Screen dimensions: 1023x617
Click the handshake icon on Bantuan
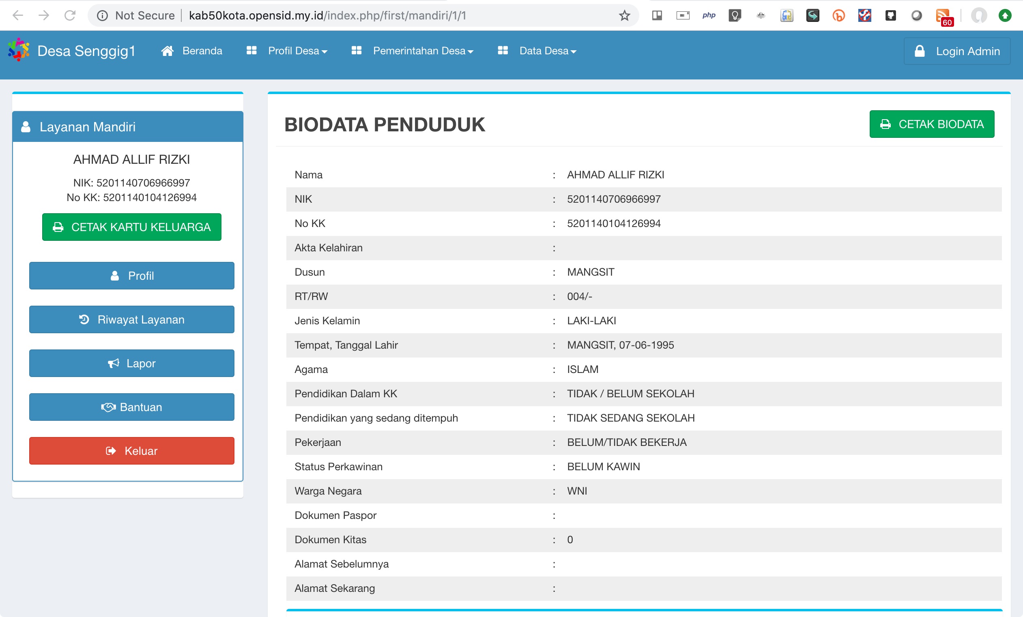[x=108, y=407]
